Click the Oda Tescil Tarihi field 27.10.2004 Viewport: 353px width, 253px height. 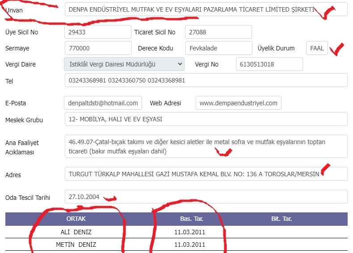pyautogui.click(x=206, y=197)
